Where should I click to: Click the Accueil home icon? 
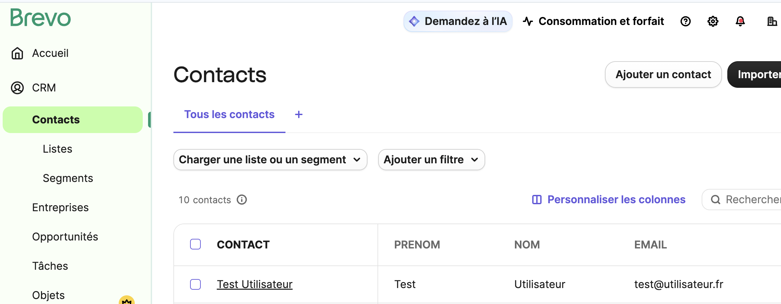(x=17, y=53)
